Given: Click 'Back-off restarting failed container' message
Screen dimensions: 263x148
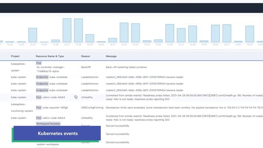Looking at the screenshot, I should [x=126, y=67].
